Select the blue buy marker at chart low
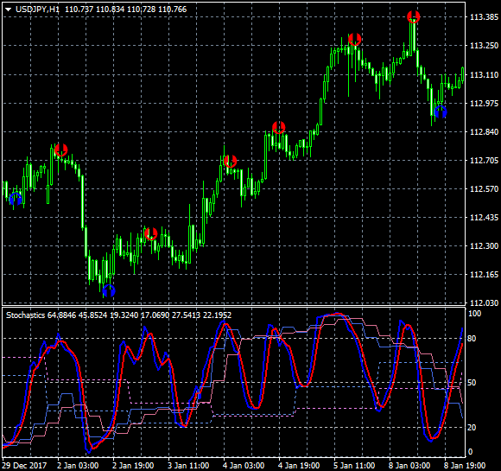Screen dimensions: 501x471 [109, 290]
